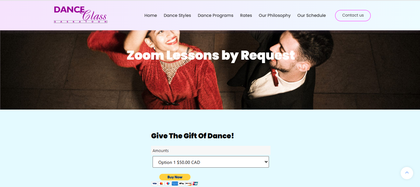The image size is (420, 187).
Task: Click the American Express card icon
Action: click(x=175, y=184)
